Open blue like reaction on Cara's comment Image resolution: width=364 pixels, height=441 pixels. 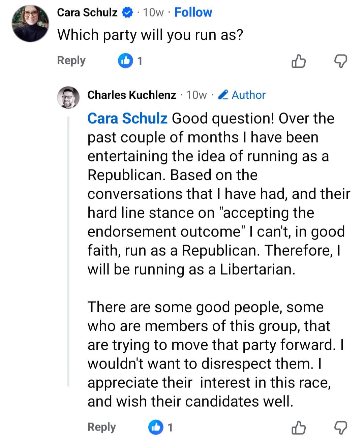tap(125, 61)
